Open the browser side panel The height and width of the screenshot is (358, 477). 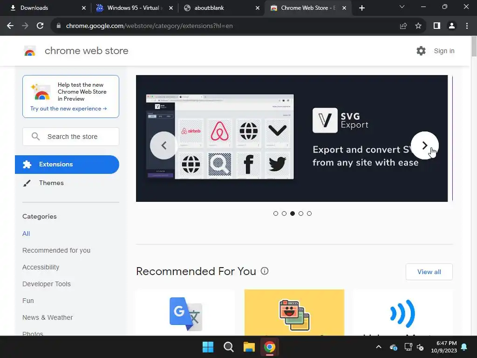(437, 26)
